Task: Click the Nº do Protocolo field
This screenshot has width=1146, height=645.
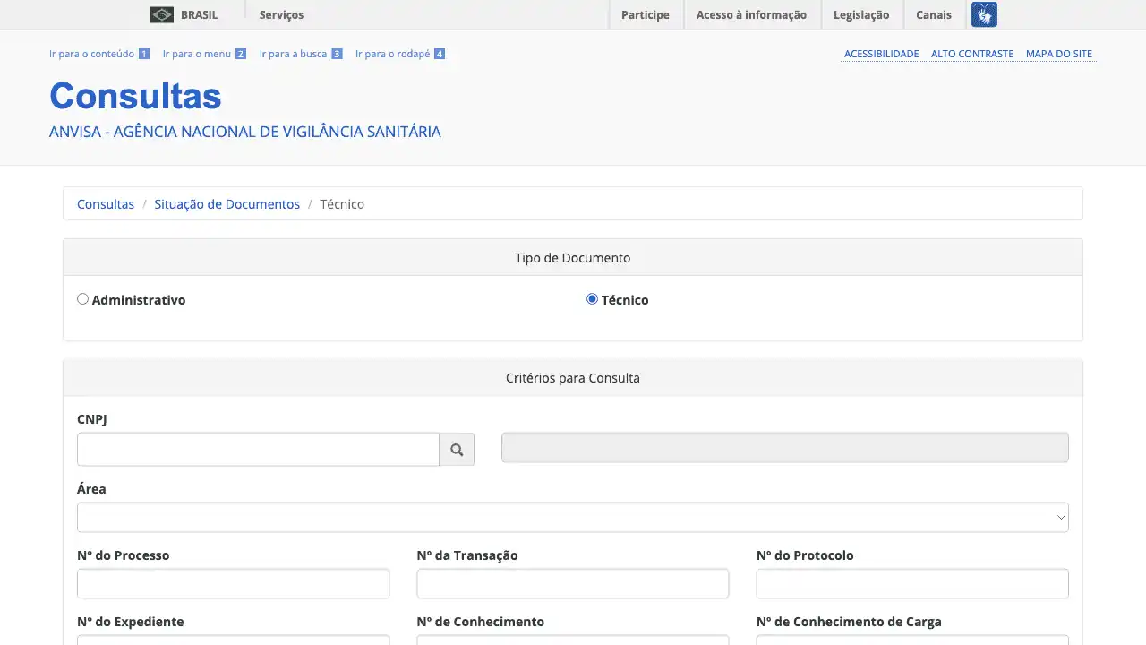Action: click(911, 583)
